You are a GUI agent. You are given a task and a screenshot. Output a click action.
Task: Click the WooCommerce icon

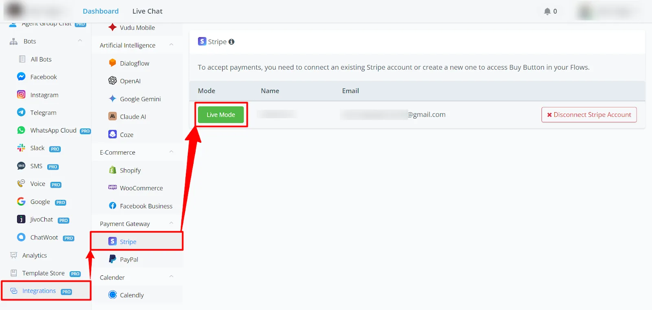(x=112, y=187)
